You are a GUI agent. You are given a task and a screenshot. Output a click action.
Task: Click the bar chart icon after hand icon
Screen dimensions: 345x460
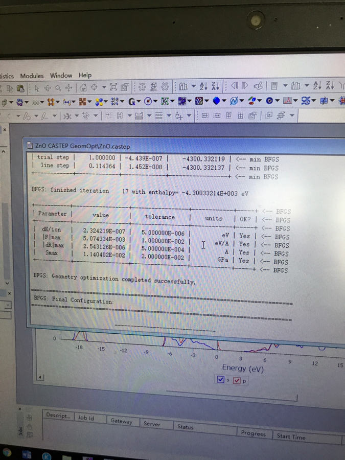[x=296, y=86]
